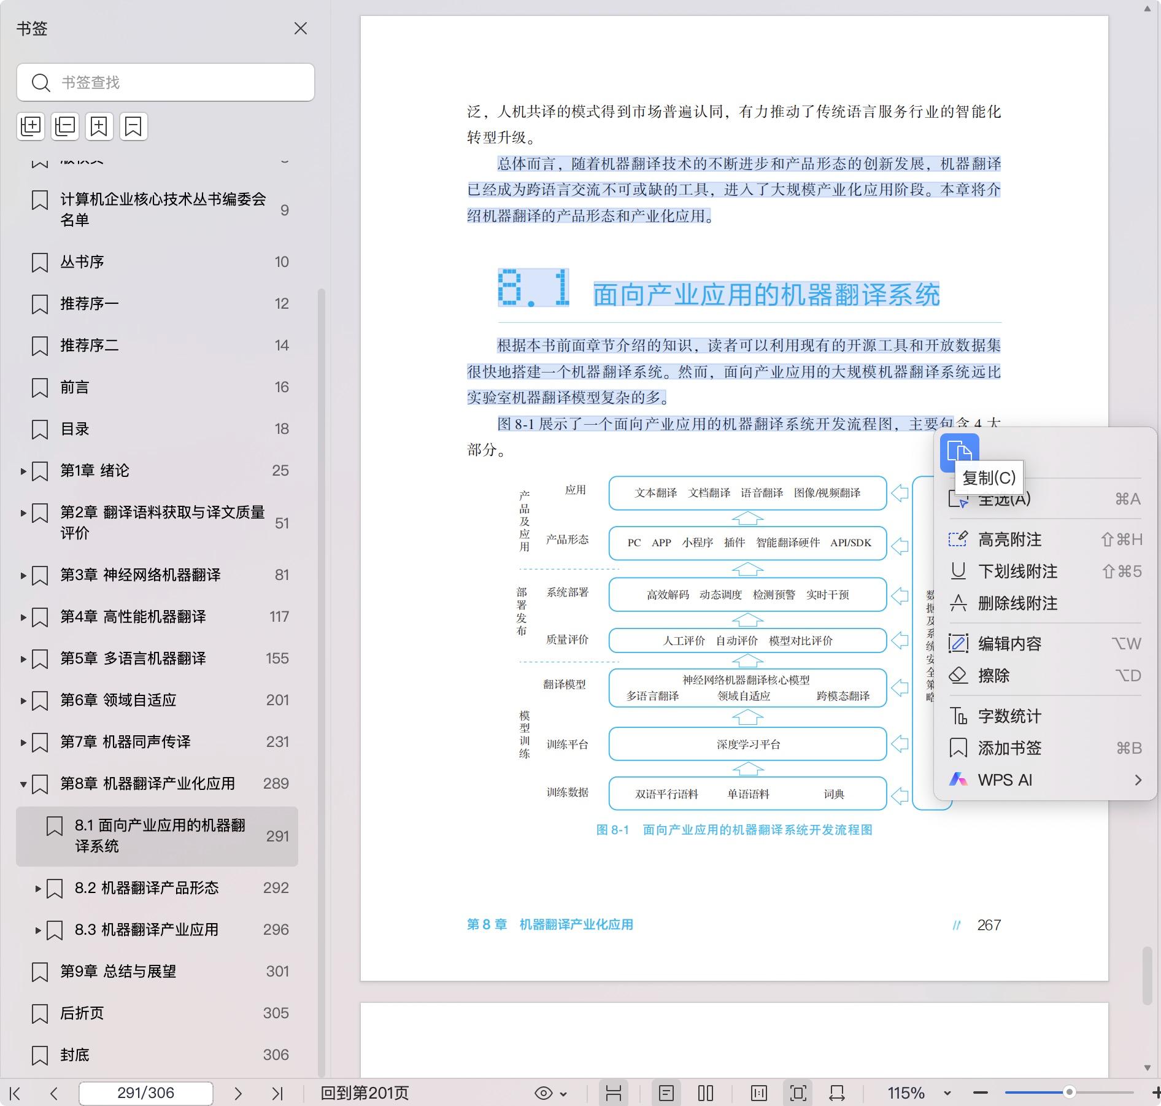Click the zoom slider handle

pos(1069,1092)
